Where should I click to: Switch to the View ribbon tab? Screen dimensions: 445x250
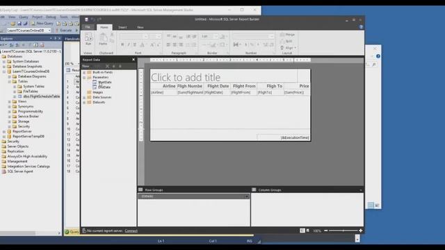[x=140, y=27]
